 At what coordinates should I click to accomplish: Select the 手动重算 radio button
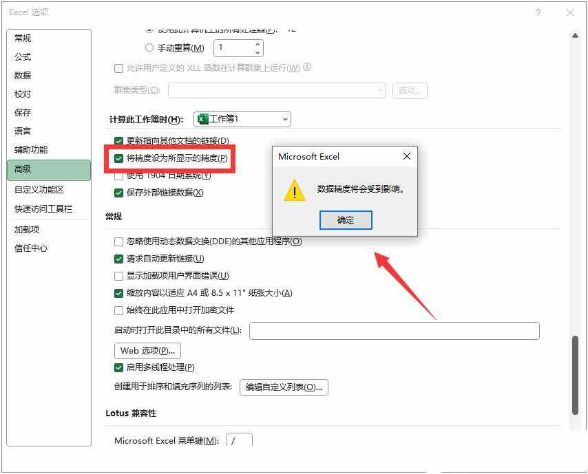[149, 47]
